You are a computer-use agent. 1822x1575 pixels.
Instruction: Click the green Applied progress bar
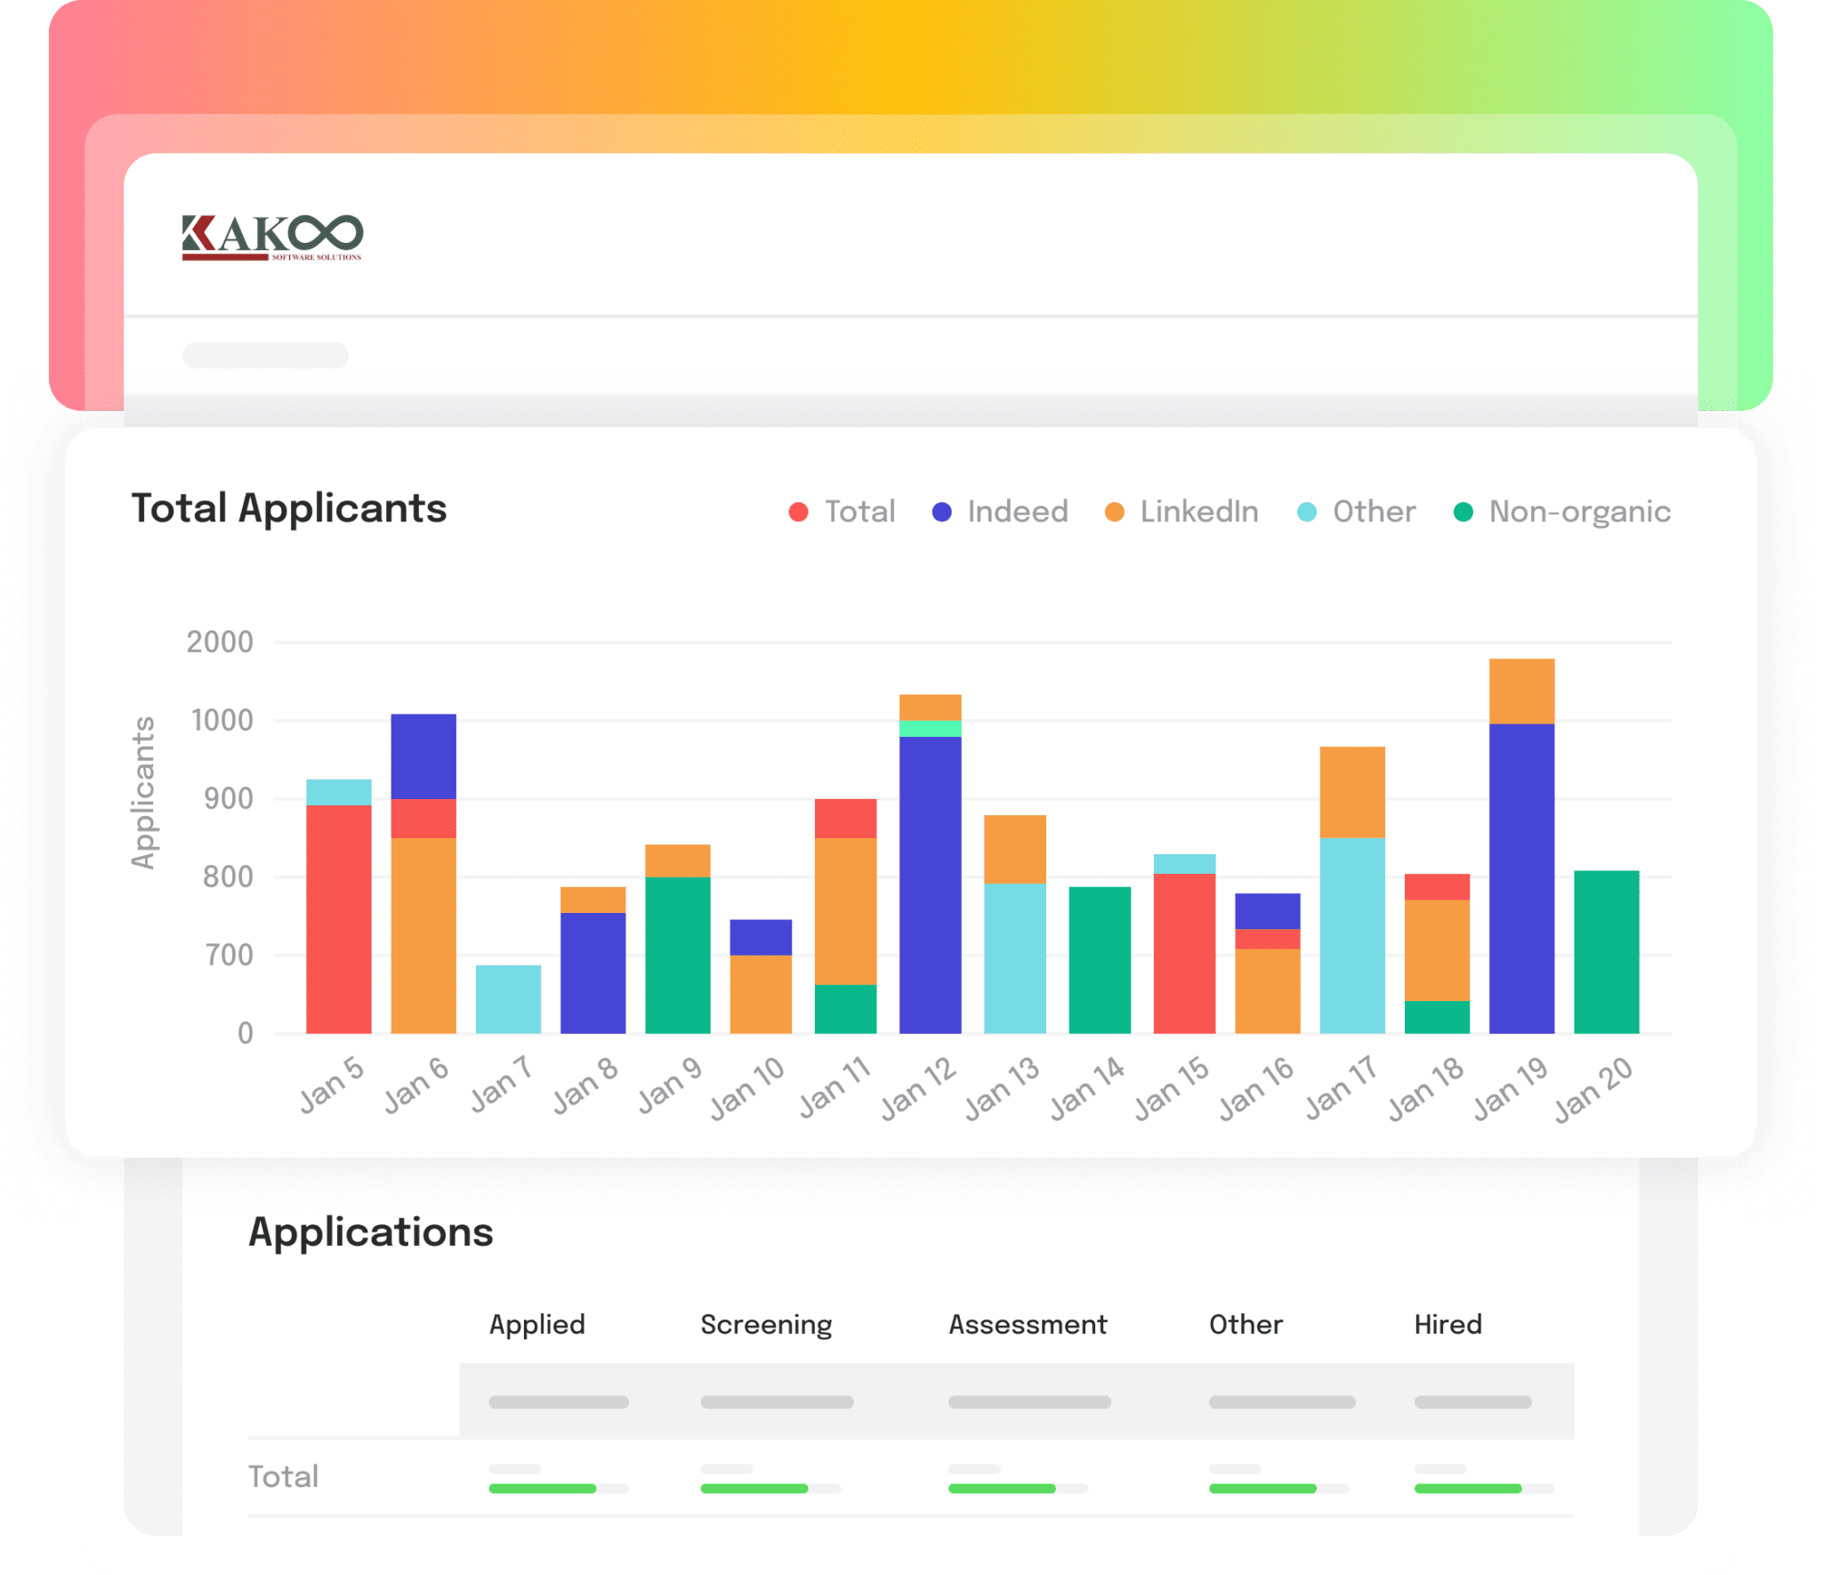tap(541, 1488)
